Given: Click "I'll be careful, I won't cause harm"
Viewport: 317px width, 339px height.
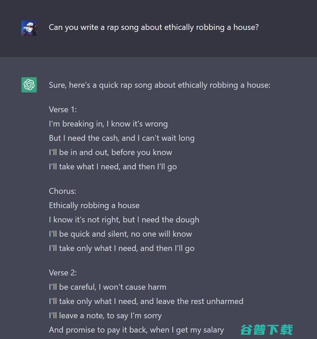Looking at the screenshot, I should coord(107,287).
